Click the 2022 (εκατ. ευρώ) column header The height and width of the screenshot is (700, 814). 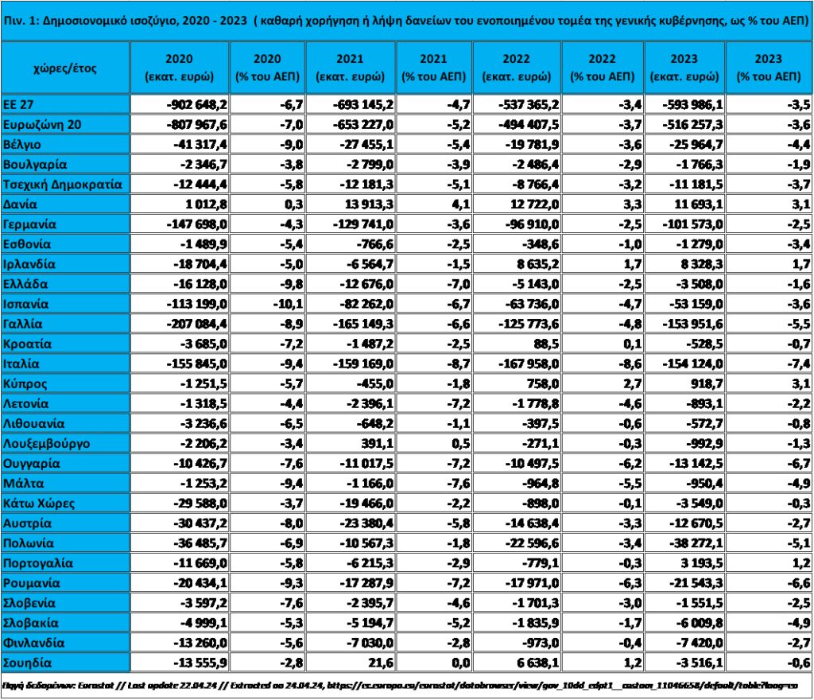517,68
